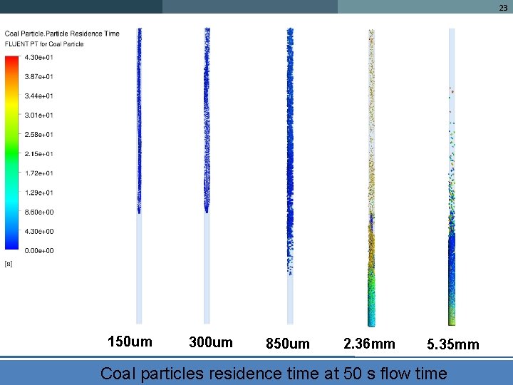Click the 850um particle column plot
This screenshot has height=385, width=513.
pyautogui.click(x=290, y=176)
